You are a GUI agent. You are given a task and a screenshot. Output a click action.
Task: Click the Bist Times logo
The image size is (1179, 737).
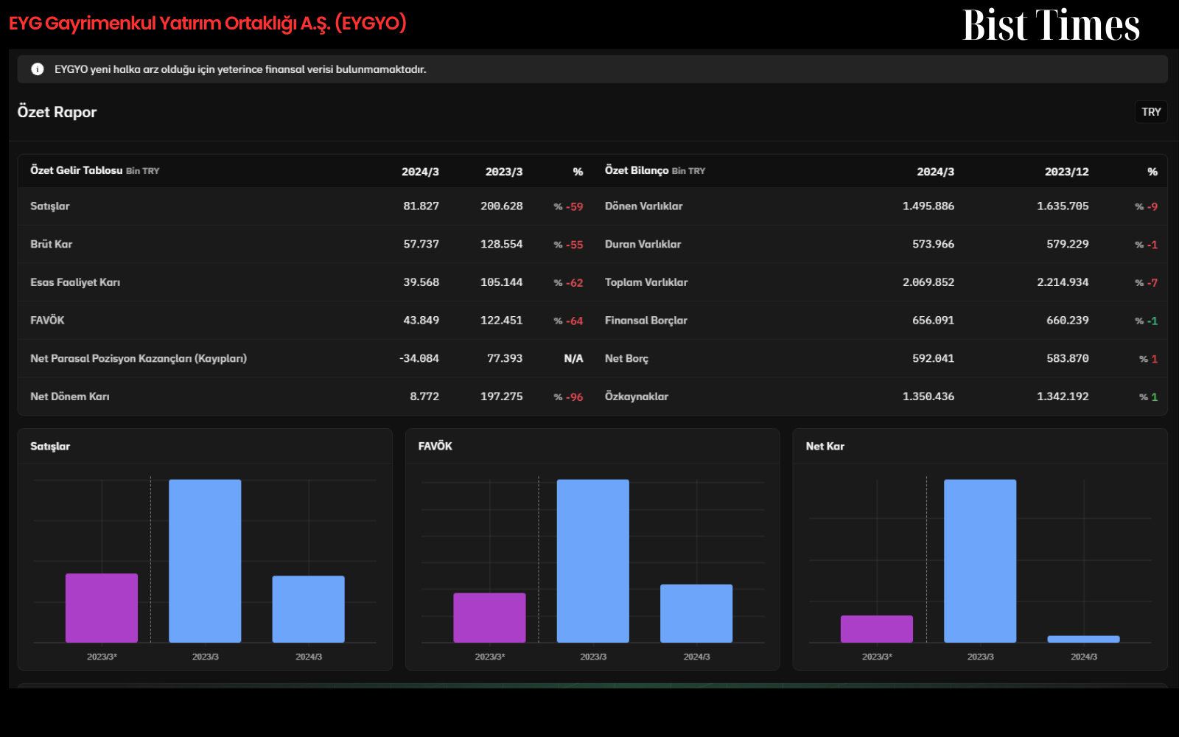point(1051,25)
